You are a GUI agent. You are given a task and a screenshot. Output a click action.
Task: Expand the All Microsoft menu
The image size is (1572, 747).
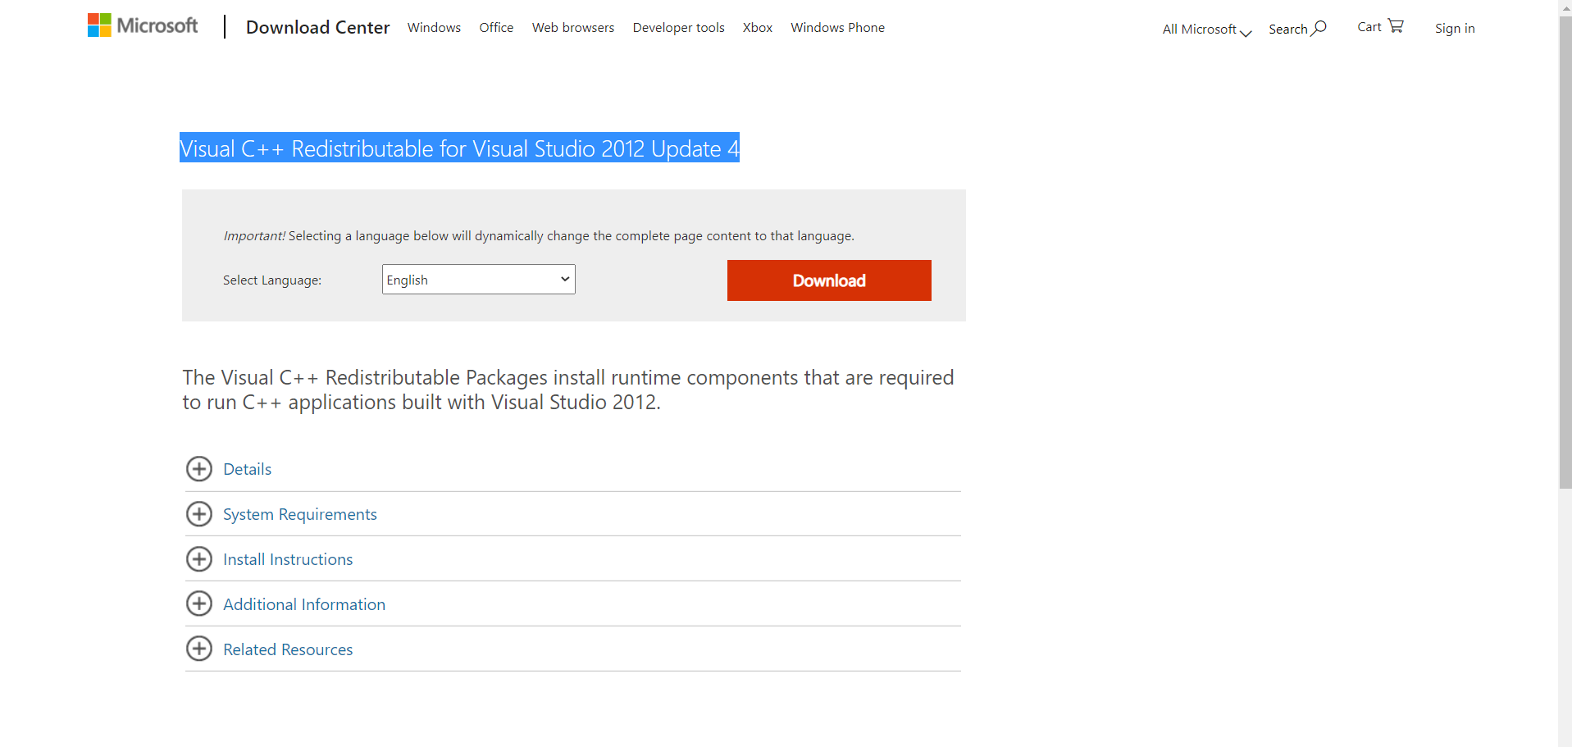click(1207, 30)
